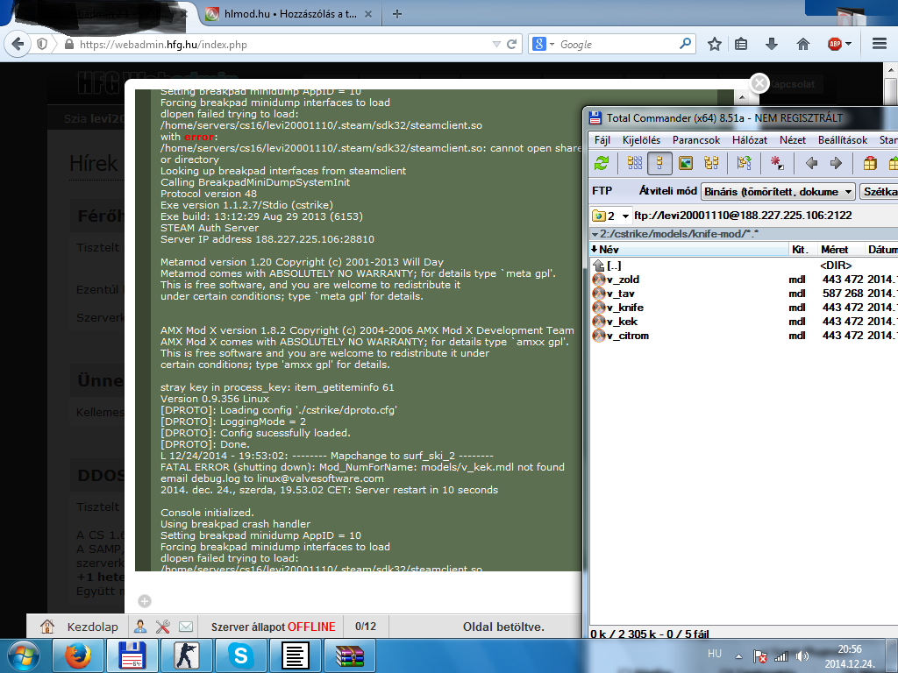Click the plus icon below console

tap(145, 601)
